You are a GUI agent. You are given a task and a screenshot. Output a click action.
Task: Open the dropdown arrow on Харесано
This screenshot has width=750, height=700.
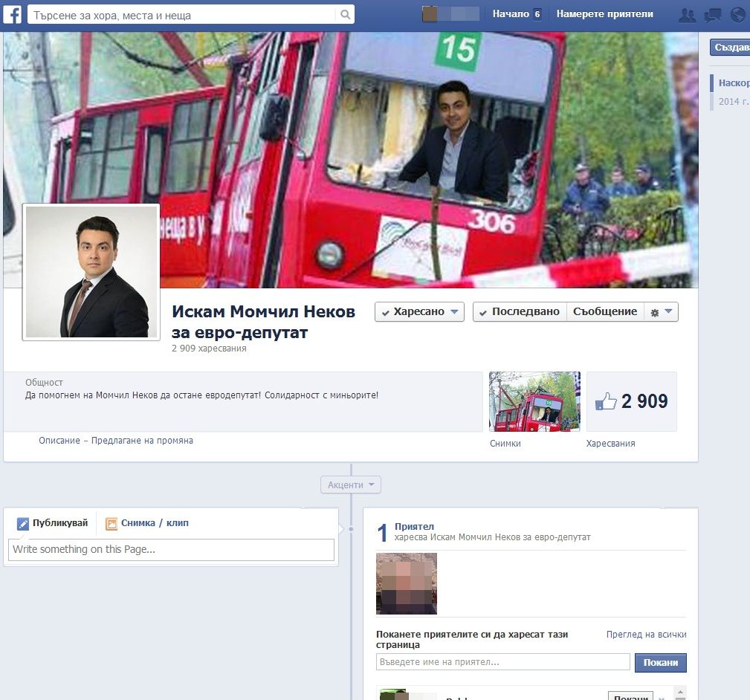[454, 312]
